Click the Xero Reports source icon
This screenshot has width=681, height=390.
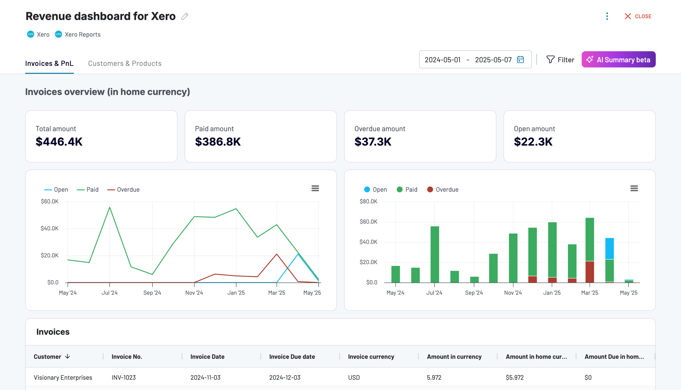(x=59, y=34)
